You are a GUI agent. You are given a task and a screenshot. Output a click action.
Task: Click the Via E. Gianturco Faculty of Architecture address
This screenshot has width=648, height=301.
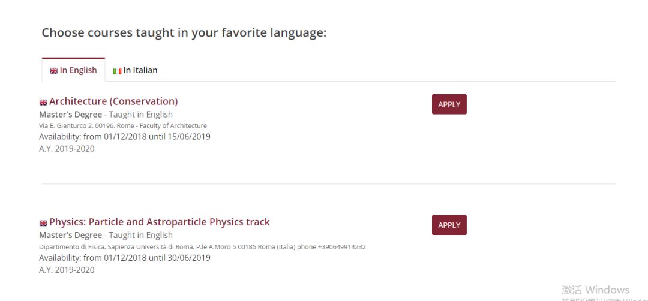pos(123,126)
